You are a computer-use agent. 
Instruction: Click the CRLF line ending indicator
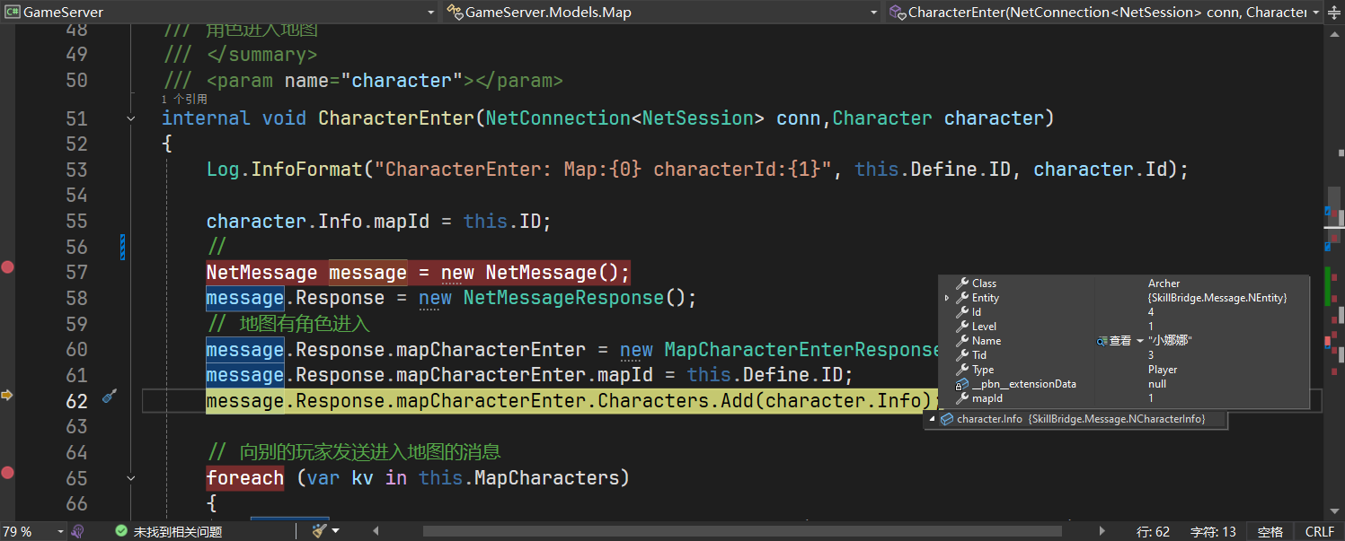[1319, 531]
